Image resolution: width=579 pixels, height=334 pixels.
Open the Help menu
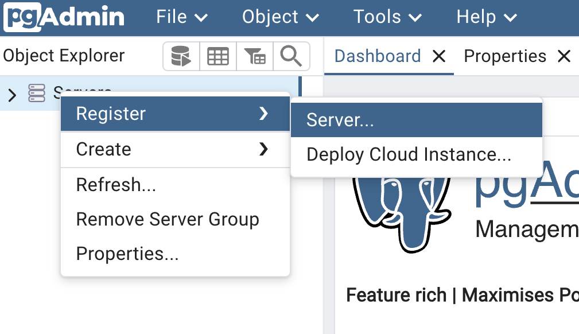(x=487, y=17)
